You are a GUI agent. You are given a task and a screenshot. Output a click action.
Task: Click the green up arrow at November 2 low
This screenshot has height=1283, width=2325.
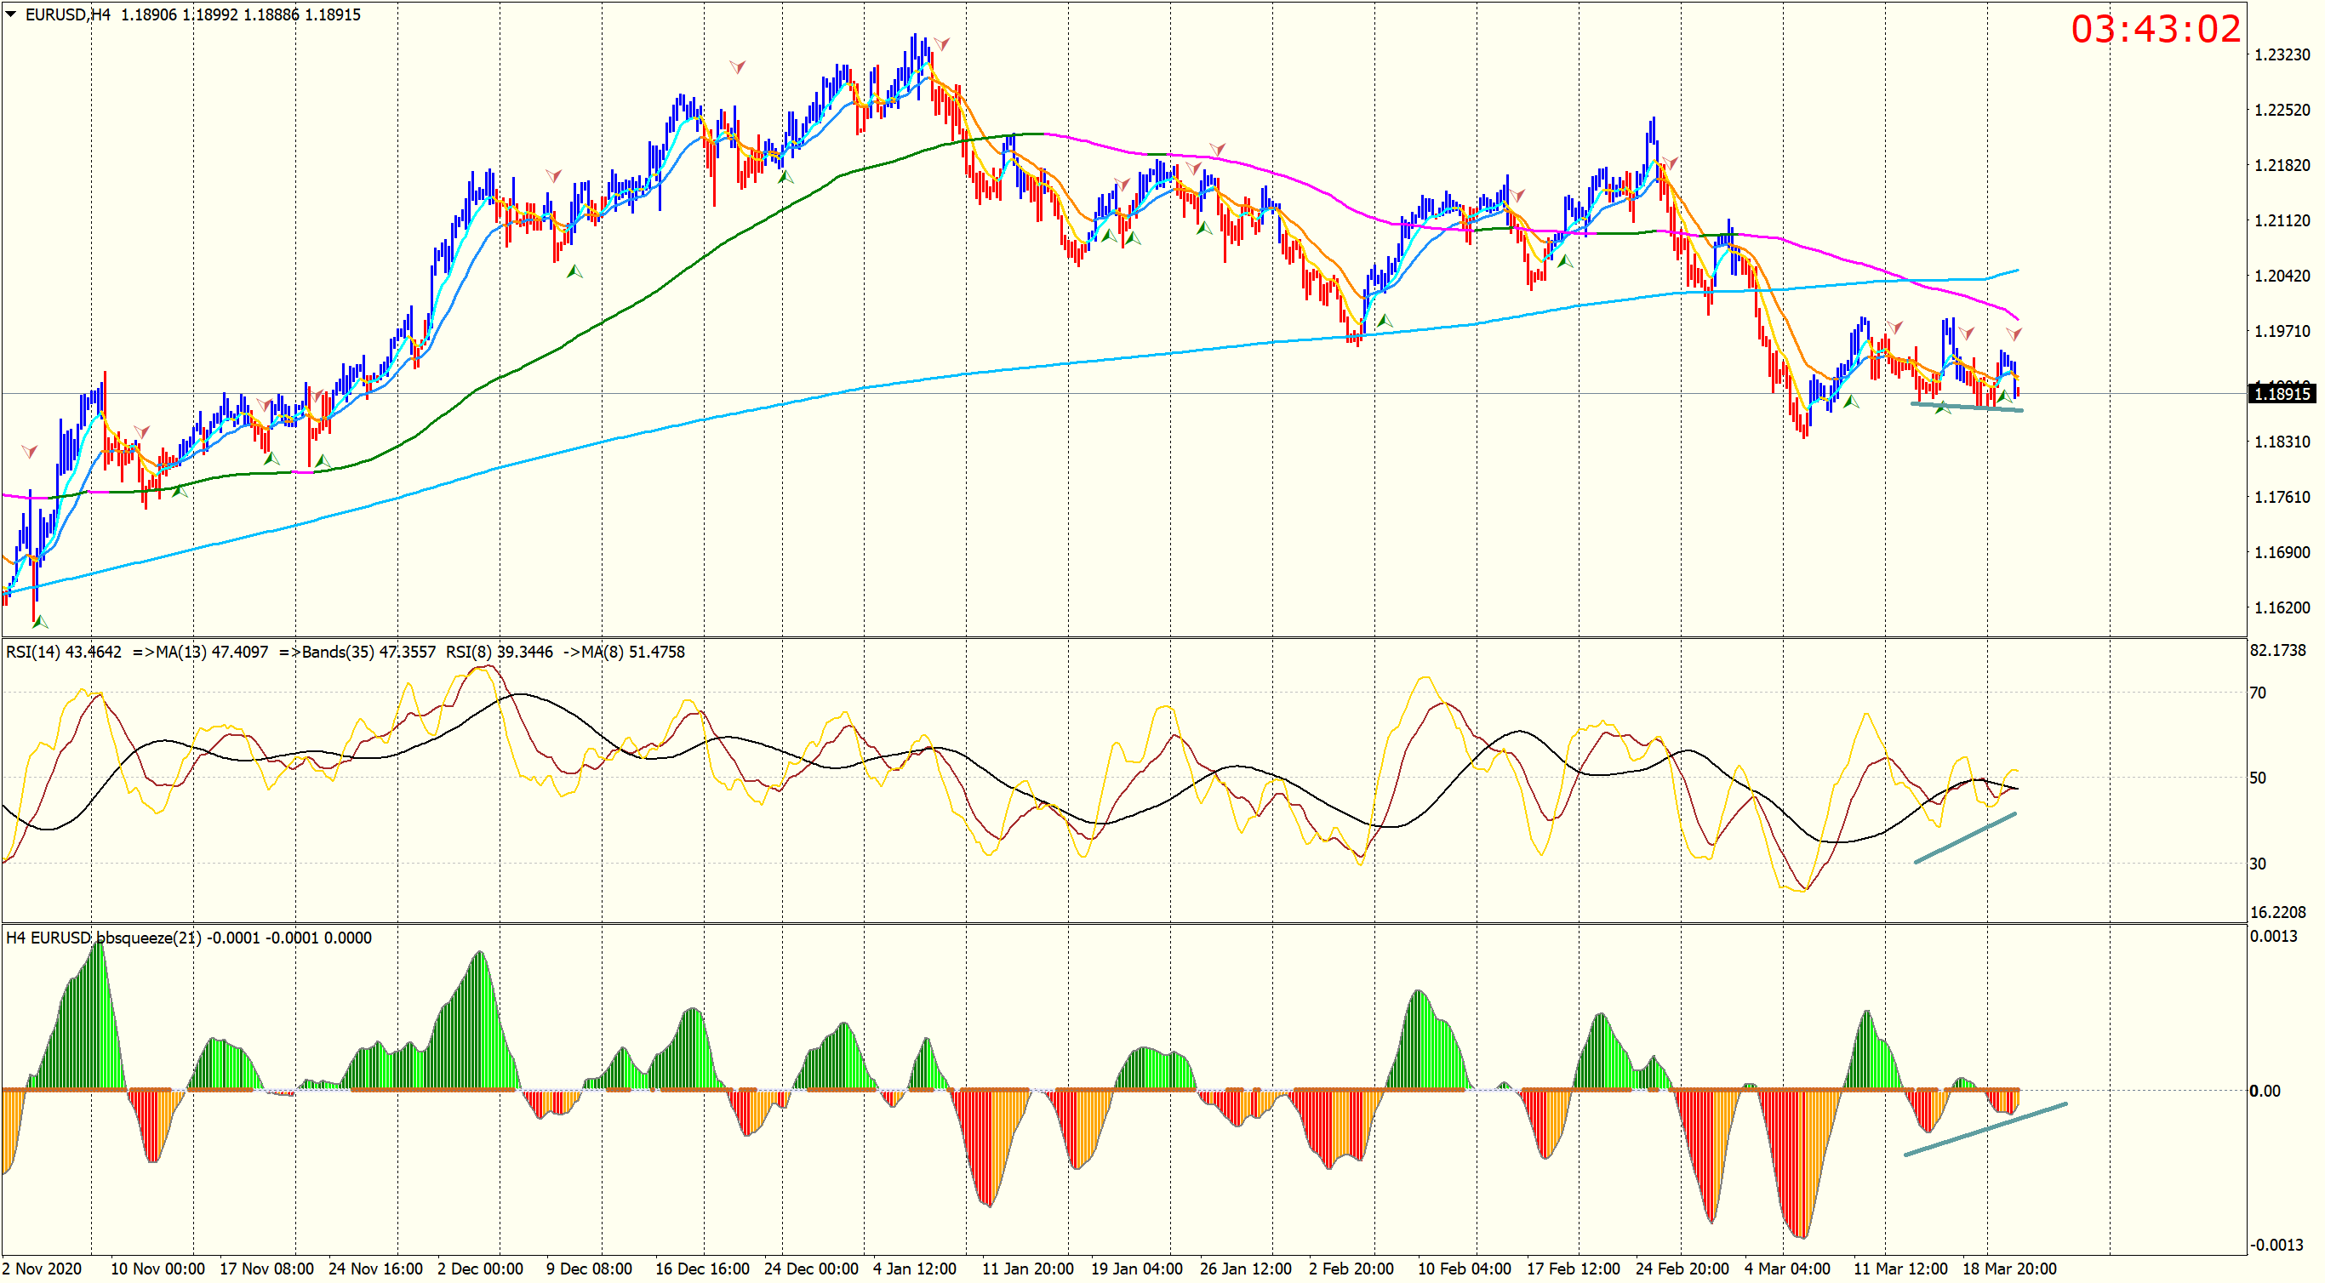[x=40, y=622]
